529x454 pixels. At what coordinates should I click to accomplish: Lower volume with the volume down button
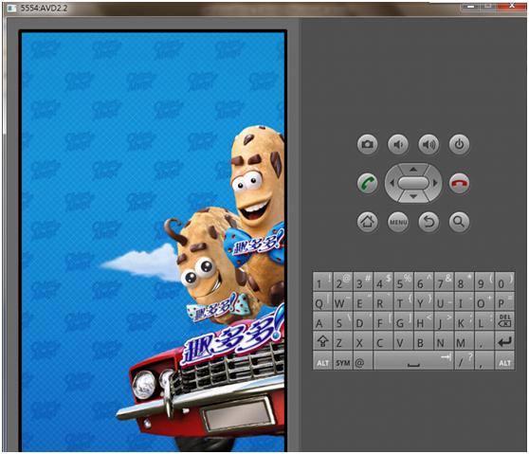tap(398, 144)
